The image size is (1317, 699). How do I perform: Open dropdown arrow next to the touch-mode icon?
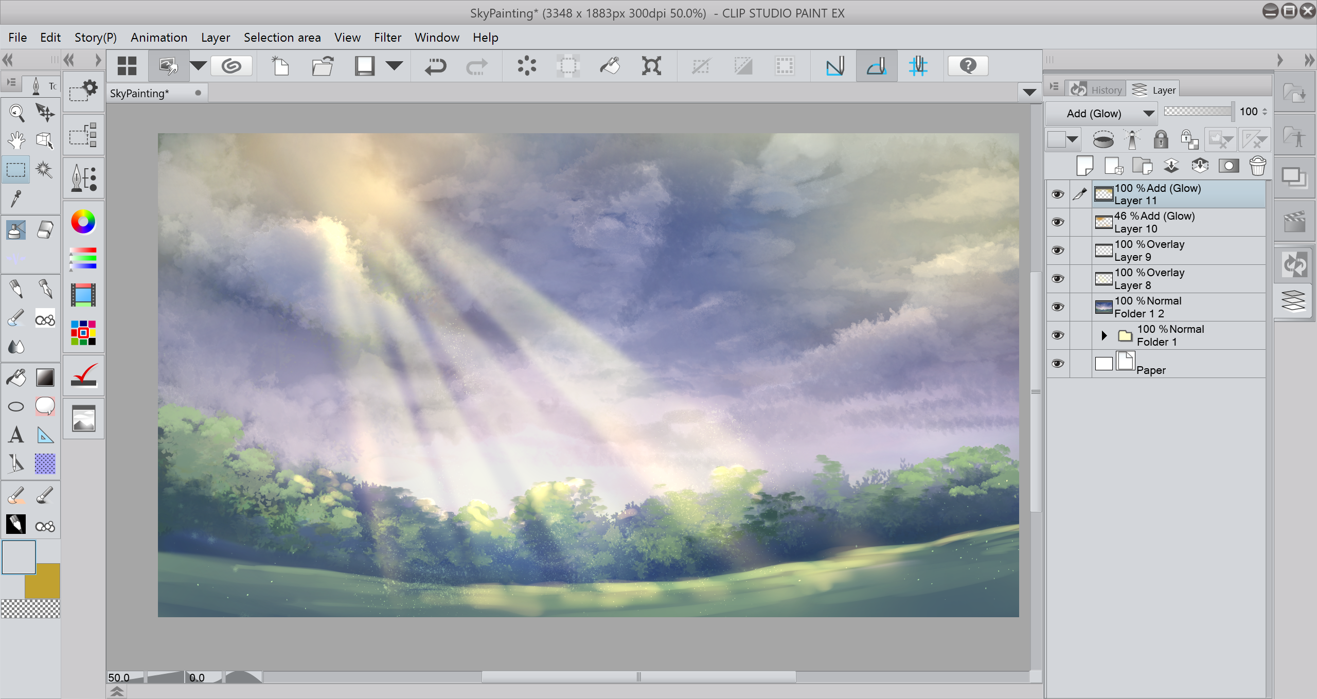click(x=198, y=66)
